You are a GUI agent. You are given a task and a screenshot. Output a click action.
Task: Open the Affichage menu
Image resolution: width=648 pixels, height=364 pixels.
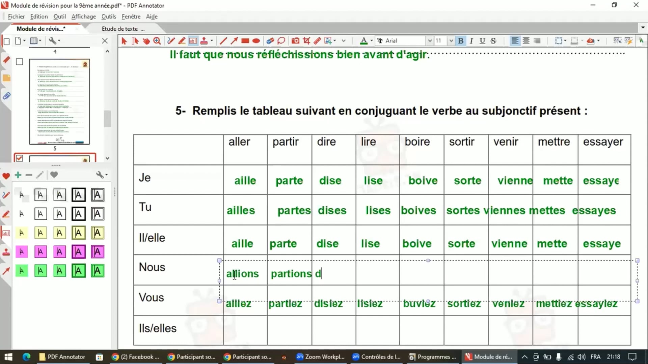click(83, 17)
